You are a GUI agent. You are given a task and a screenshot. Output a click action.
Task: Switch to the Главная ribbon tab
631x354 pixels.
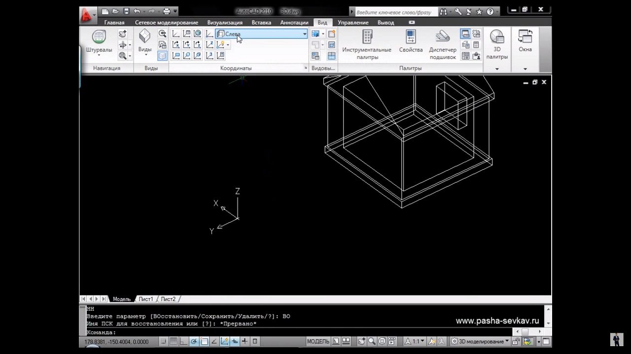coord(114,23)
